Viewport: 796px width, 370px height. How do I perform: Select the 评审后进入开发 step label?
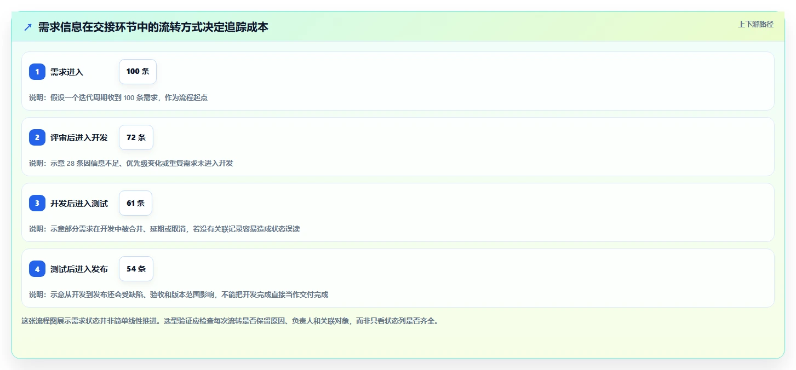pos(79,137)
